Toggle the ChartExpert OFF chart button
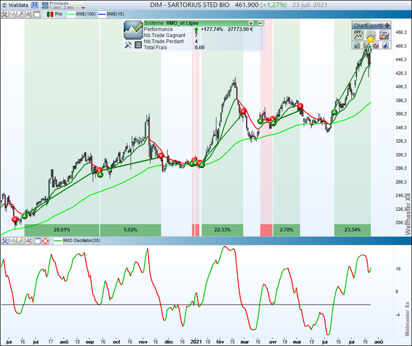The image size is (412, 346). [x=358, y=35]
